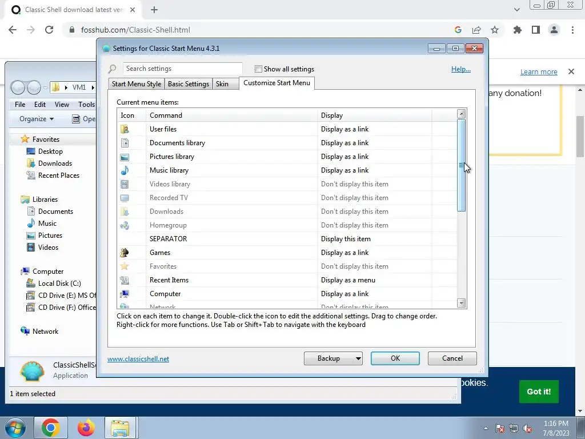Click the list scroll down arrow
This screenshot has height=439, width=585.
pyautogui.click(x=462, y=303)
